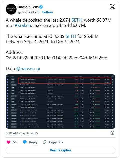120x160 pixels.
Task: Like the tweet with heart icon
Action: coord(8,142)
